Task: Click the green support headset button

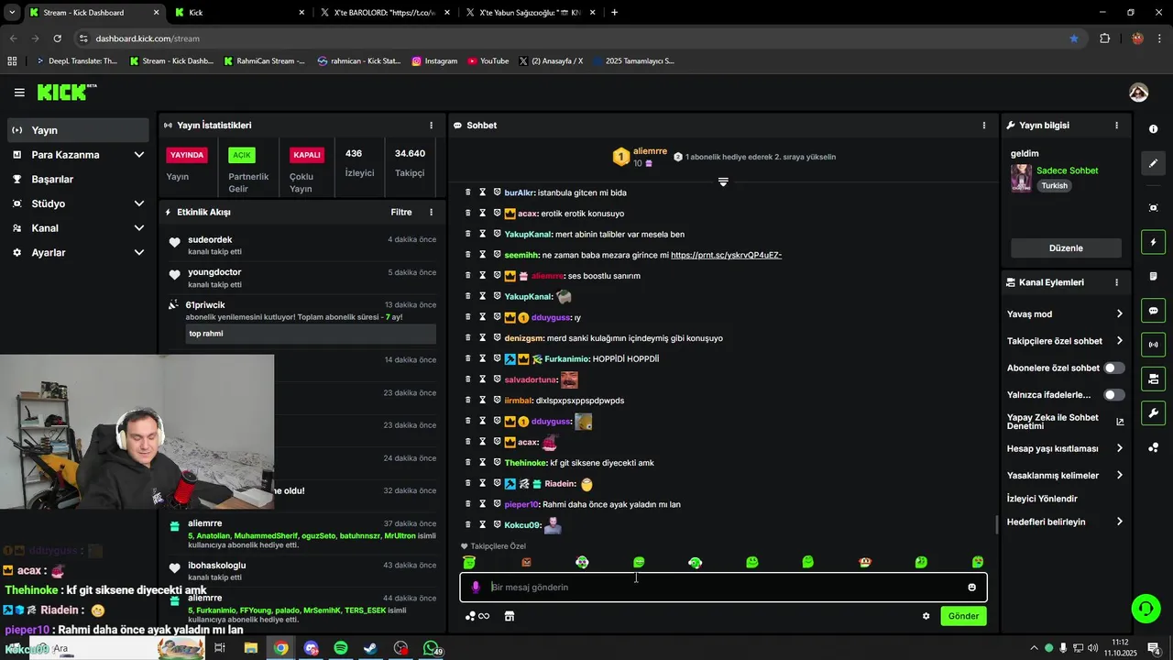Action: point(1145,608)
